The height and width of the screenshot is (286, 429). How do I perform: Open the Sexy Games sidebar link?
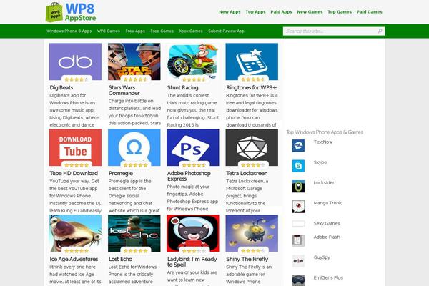(x=327, y=223)
